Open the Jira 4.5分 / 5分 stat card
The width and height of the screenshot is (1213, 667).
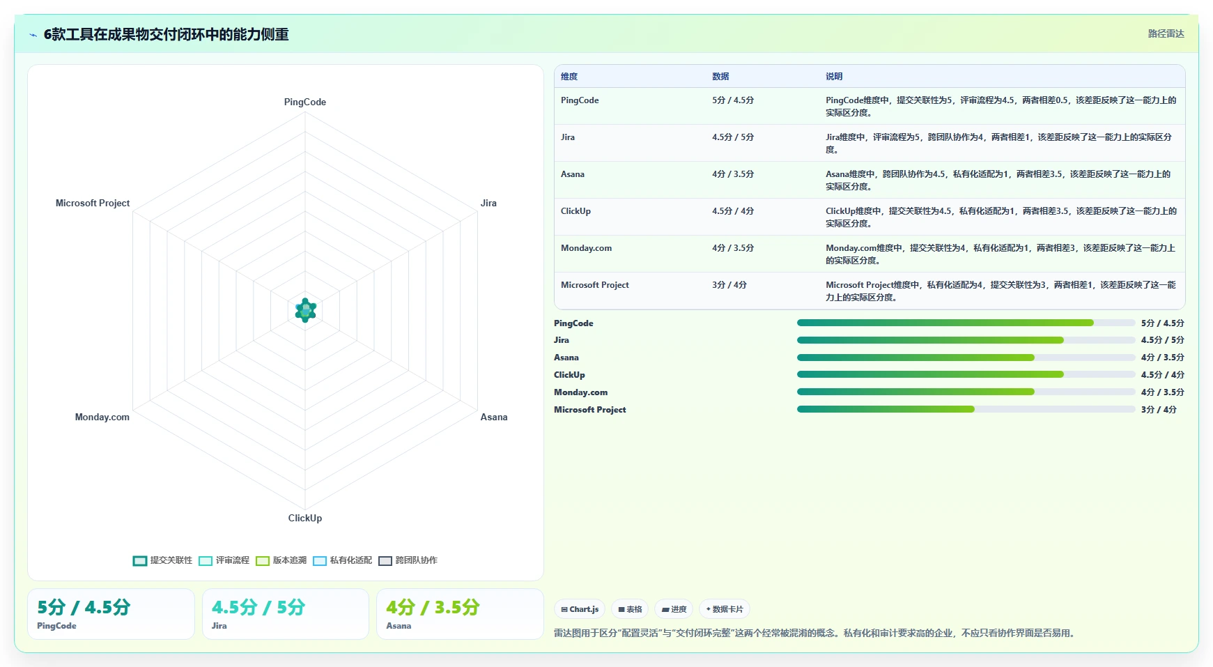[286, 614]
